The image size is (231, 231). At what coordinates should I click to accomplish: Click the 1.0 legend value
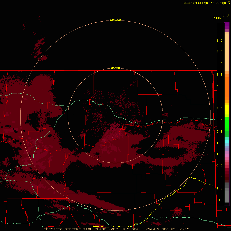click(219, 154)
